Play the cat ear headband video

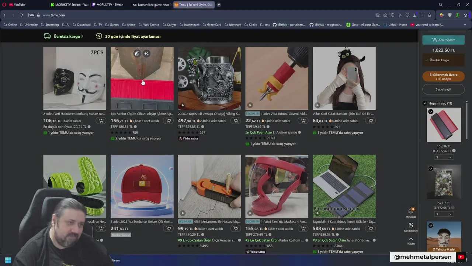coord(317,105)
